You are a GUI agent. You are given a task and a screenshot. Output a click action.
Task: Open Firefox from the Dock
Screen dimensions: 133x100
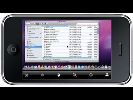(x=92, y=67)
